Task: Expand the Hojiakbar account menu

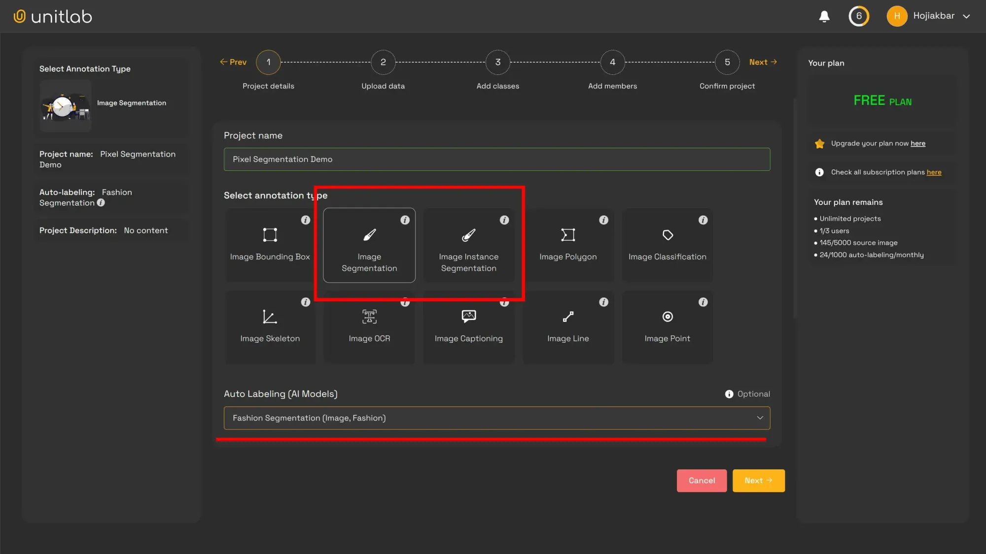Action: [x=930, y=16]
